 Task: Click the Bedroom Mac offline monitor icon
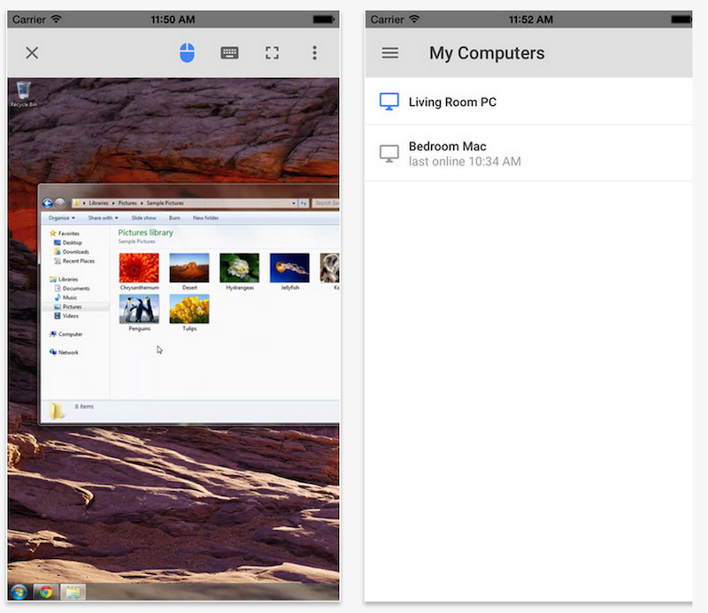[389, 153]
